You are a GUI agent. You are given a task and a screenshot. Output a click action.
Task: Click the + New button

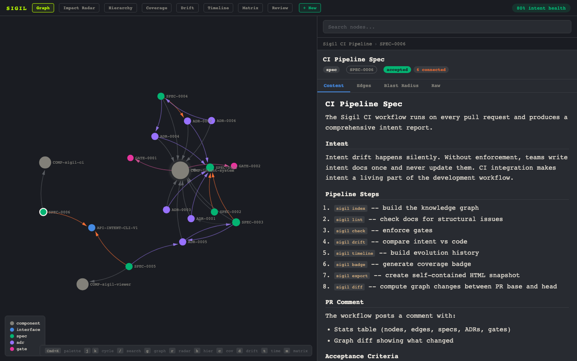[x=309, y=8]
